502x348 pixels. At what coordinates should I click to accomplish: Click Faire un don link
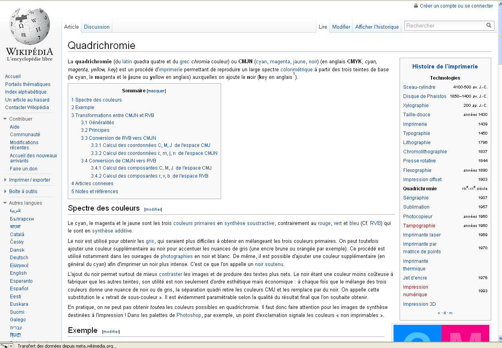24,169
